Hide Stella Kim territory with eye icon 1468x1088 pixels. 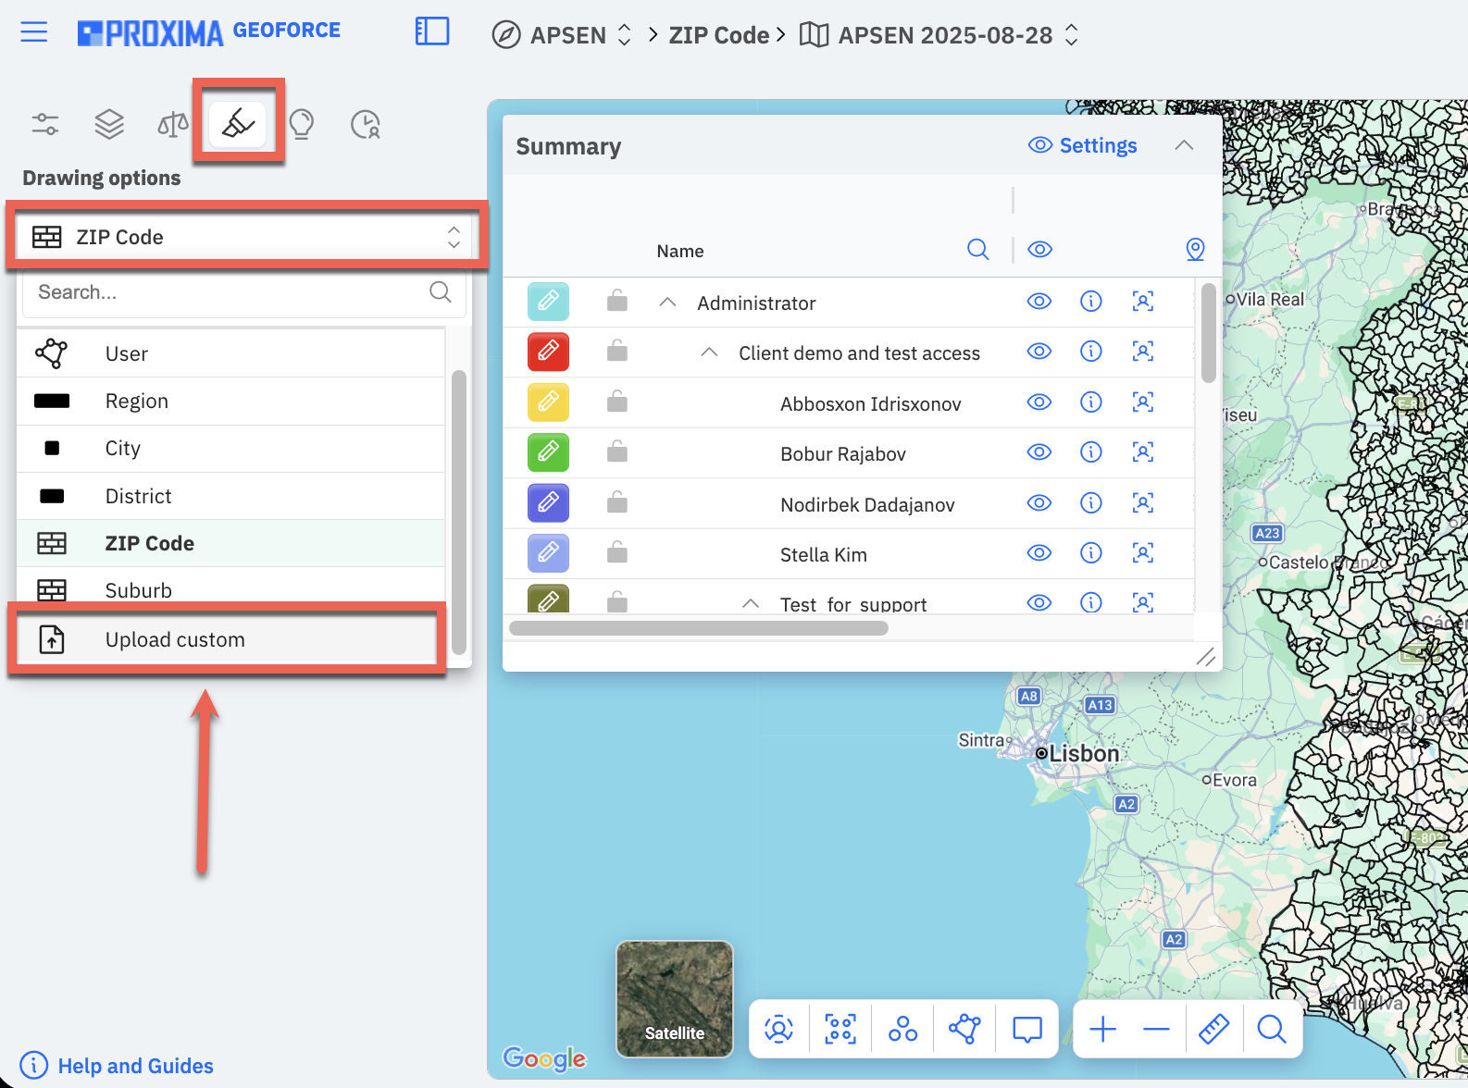click(x=1039, y=553)
